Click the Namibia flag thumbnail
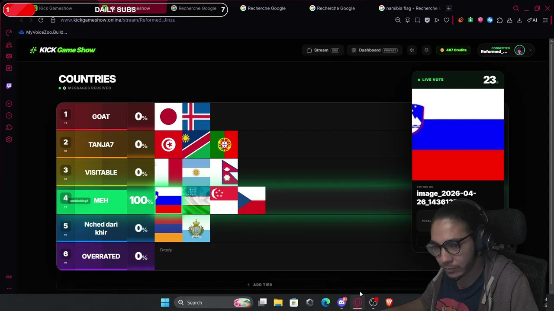This screenshot has height=311, width=554. (196, 144)
